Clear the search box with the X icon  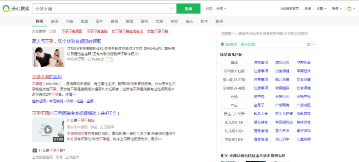172,9
